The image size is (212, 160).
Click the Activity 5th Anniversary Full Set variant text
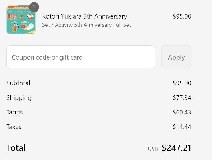pos(86,25)
